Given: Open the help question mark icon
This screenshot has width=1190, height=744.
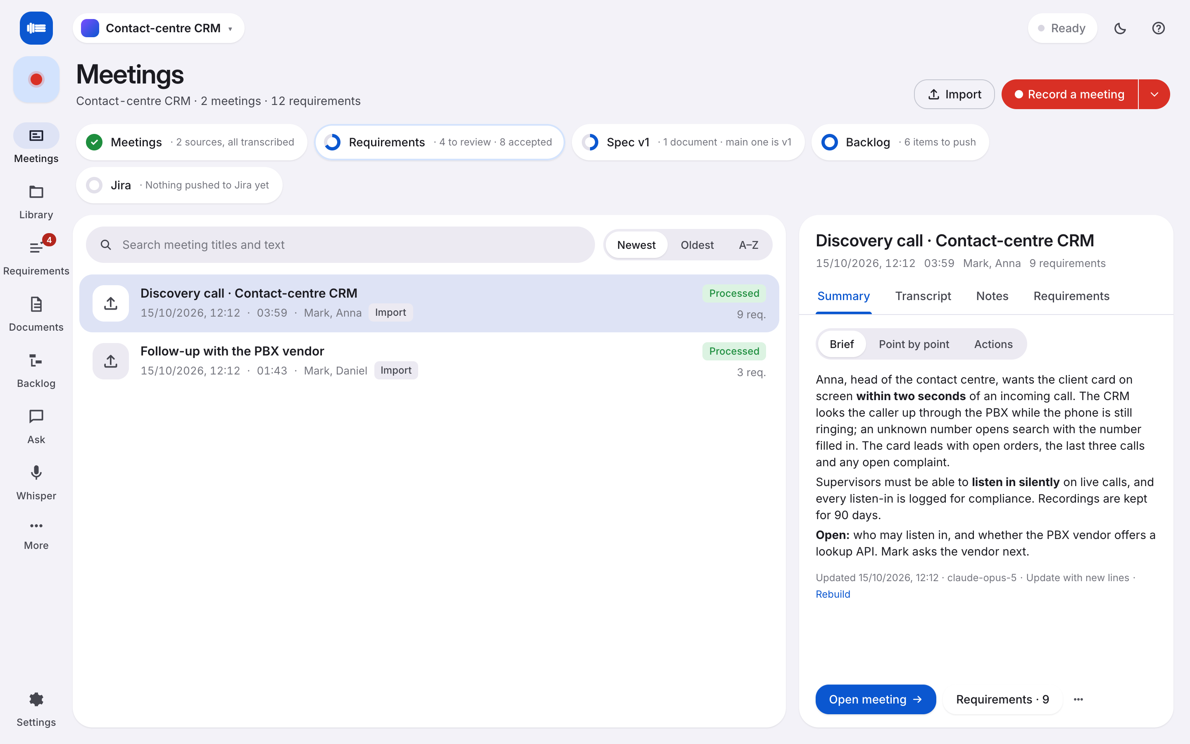Looking at the screenshot, I should point(1158,28).
